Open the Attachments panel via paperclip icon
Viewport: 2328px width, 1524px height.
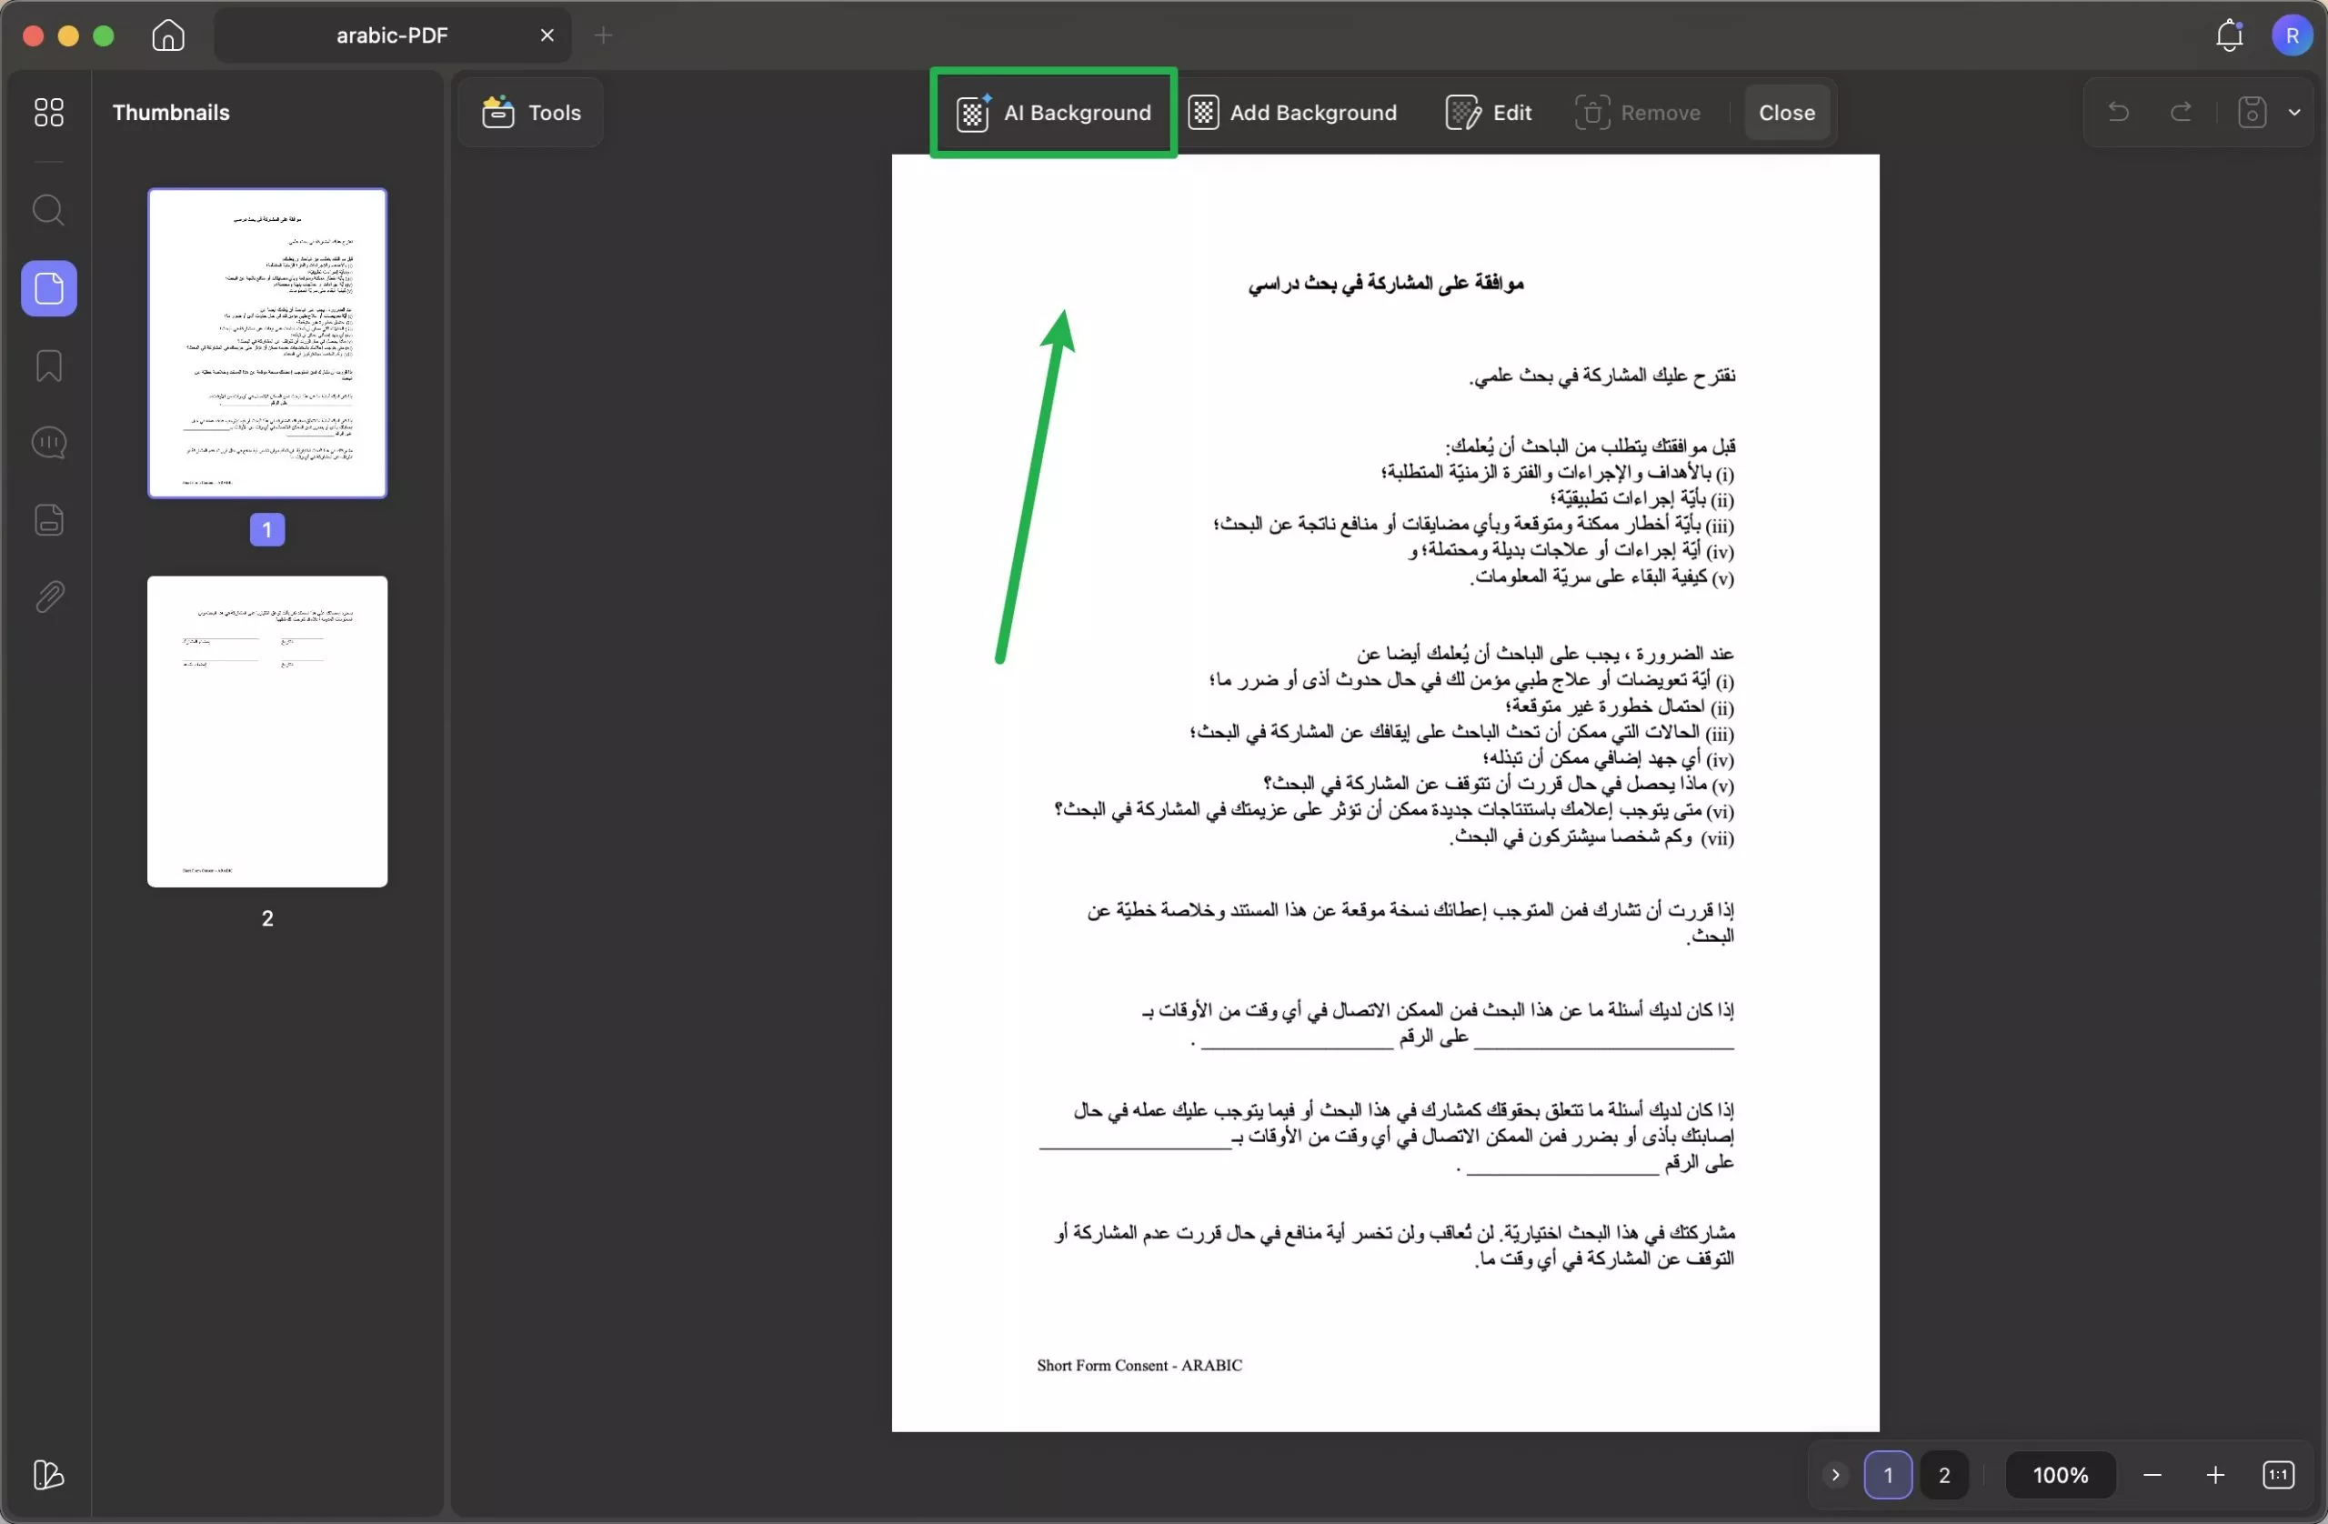click(49, 597)
